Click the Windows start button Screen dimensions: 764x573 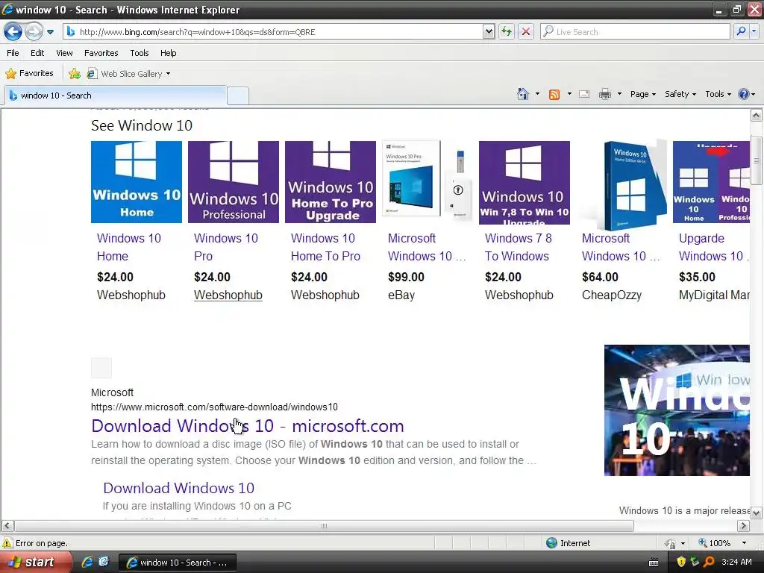(34, 562)
